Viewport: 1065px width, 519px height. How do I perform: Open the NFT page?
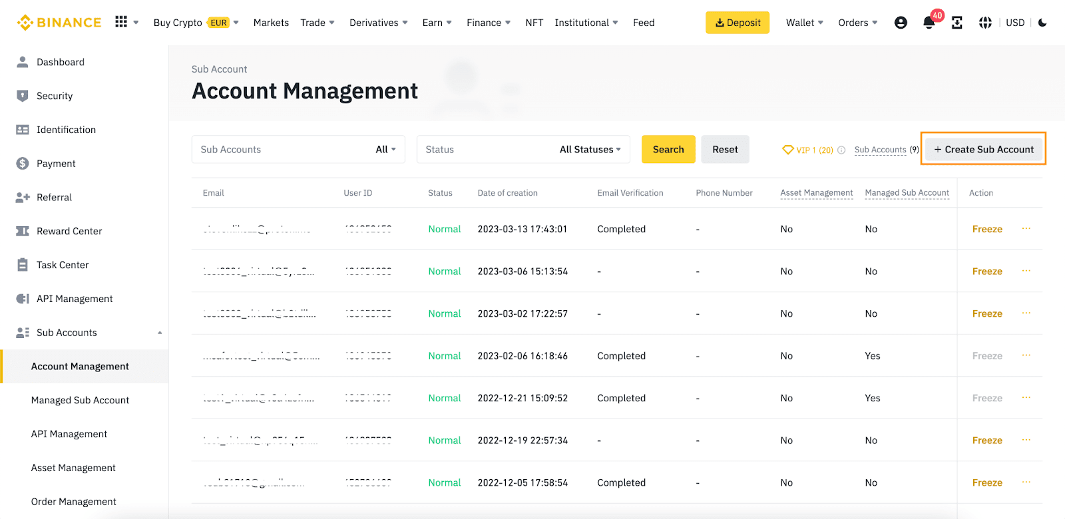tap(534, 23)
